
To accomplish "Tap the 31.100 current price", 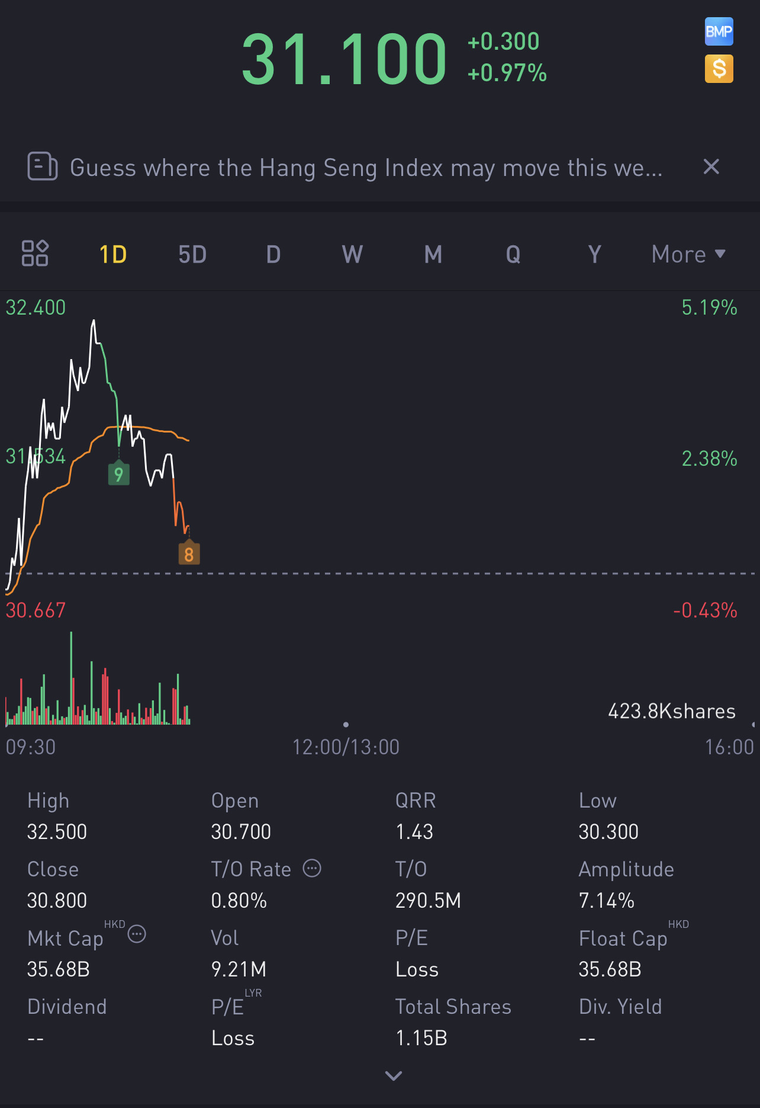I will pos(344,60).
